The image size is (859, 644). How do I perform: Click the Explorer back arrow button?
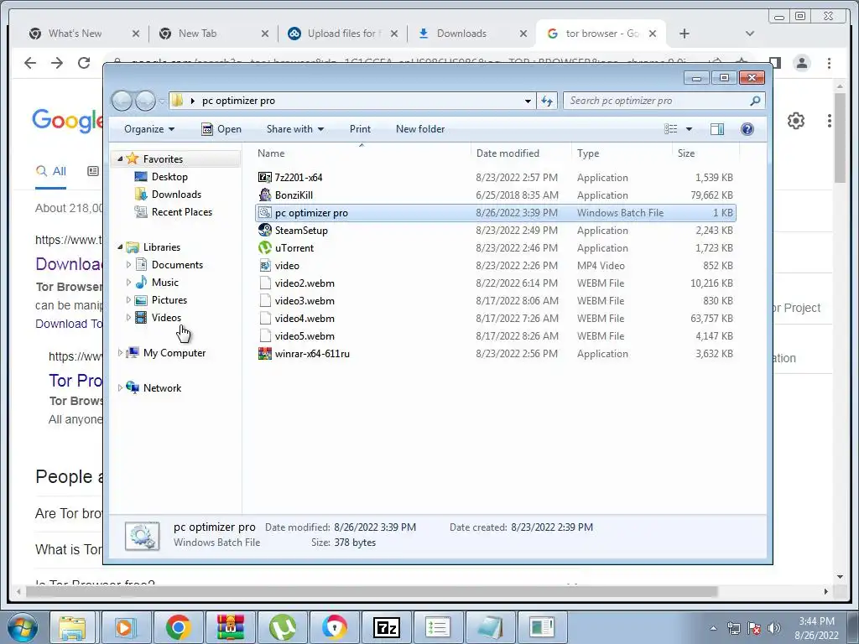coord(122,101)
